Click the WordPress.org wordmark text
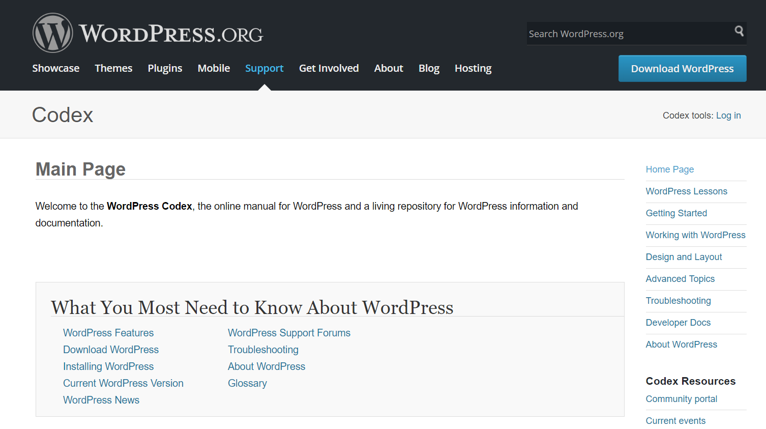 click(171, 34)
